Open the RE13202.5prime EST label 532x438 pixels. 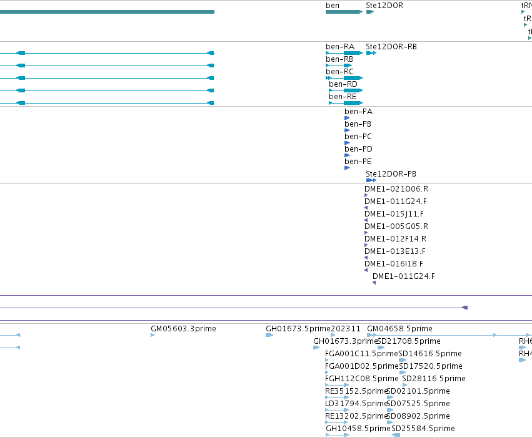(356, 416)
